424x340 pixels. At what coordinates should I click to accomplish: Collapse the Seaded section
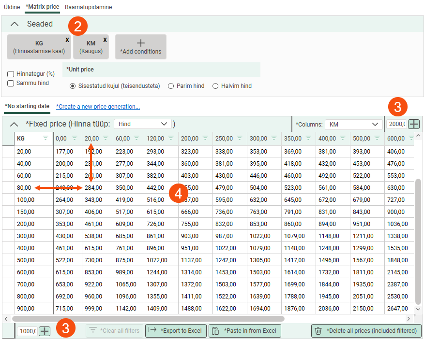15,24
